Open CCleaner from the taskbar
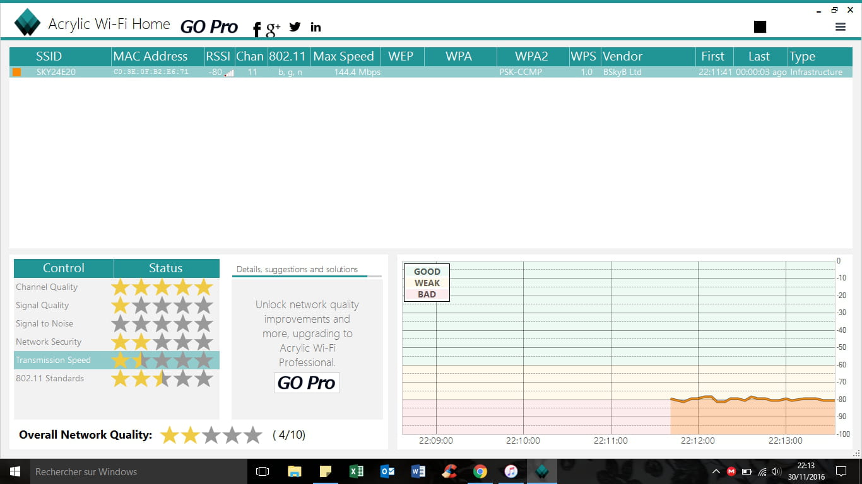This screenshot has width=862, height=484. [x=449, y=471]
